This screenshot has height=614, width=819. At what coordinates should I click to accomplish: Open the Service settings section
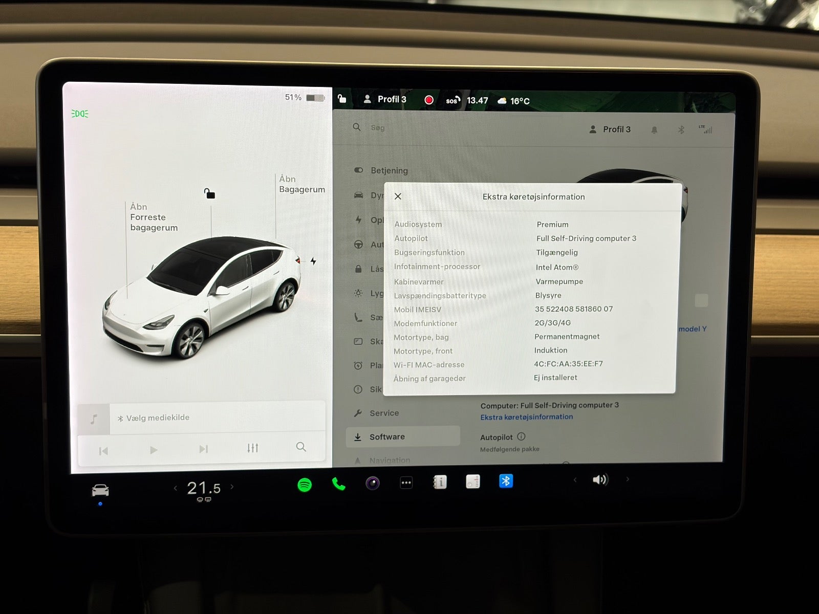click(383, 412)
